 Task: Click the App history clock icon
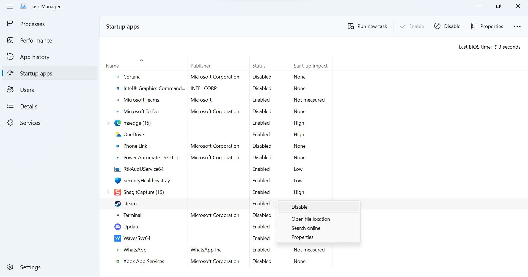click(x=10, y=57)
